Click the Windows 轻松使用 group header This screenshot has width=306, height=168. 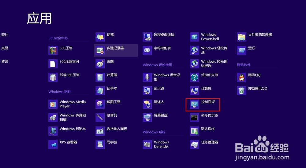[158, 65]
